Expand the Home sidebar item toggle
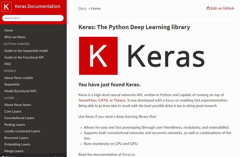The height and width of the screenshot is (157, 240). pos(2,30)
